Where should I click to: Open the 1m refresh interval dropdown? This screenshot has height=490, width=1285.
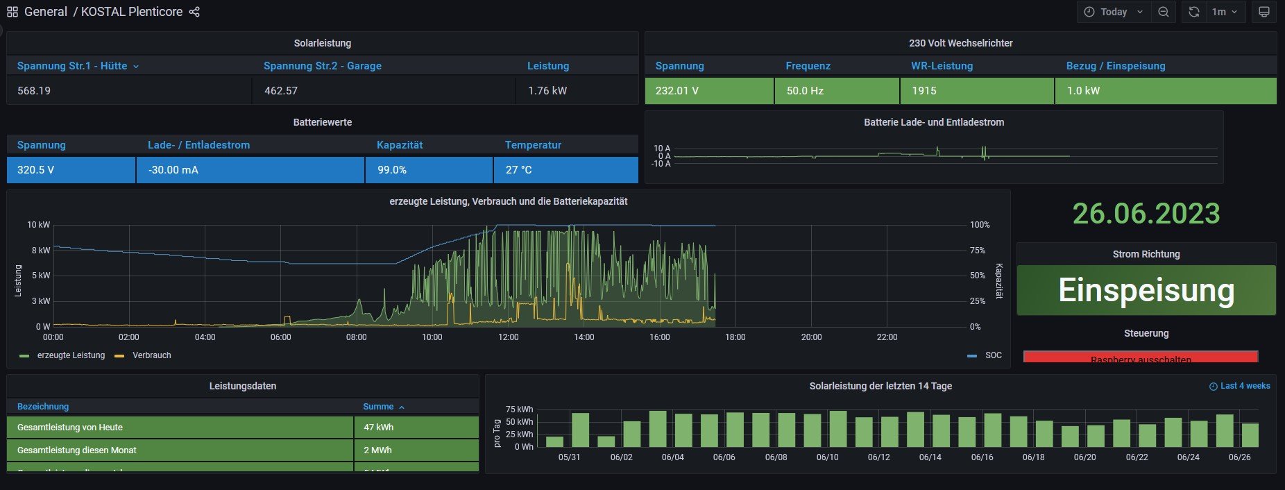pos(1225,12)
